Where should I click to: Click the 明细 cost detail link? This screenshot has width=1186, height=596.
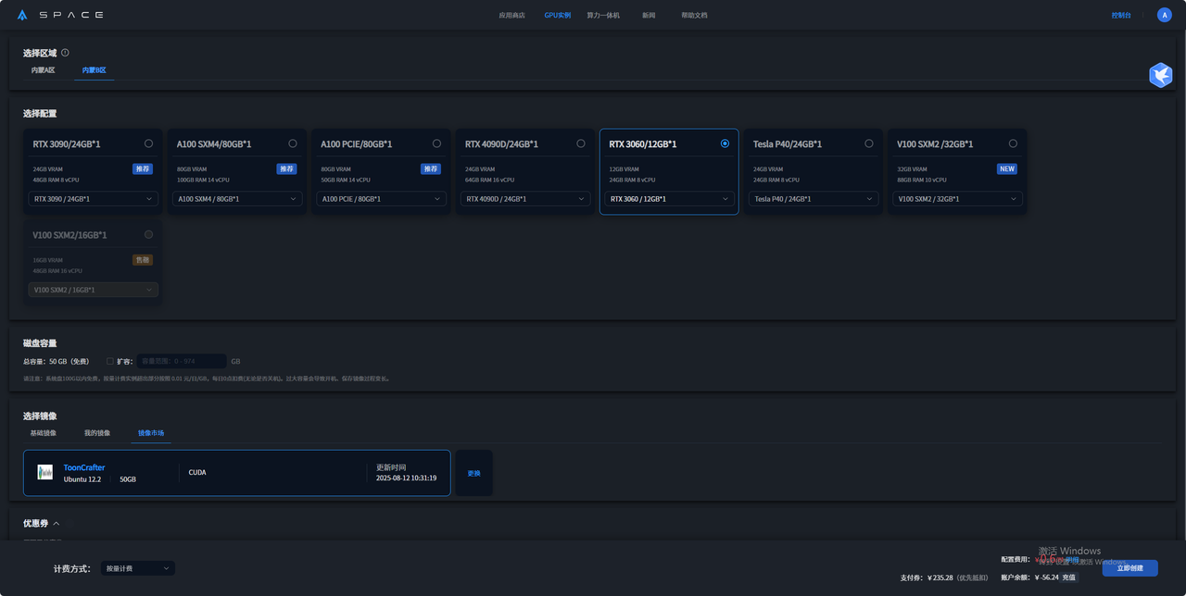pyautogui.click(x=1072, y=559)
